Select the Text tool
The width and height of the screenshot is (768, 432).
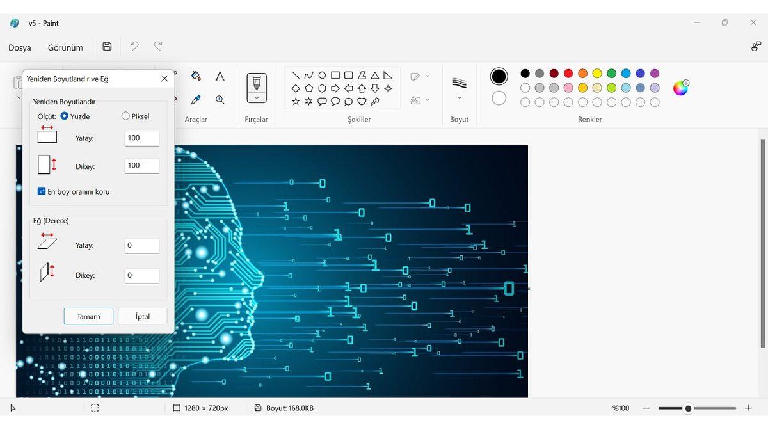click(220, 76)
